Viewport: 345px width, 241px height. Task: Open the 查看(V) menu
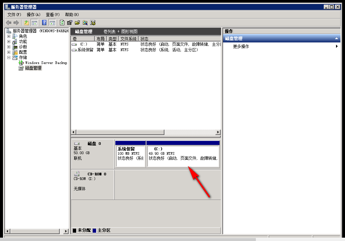[52, 15]
